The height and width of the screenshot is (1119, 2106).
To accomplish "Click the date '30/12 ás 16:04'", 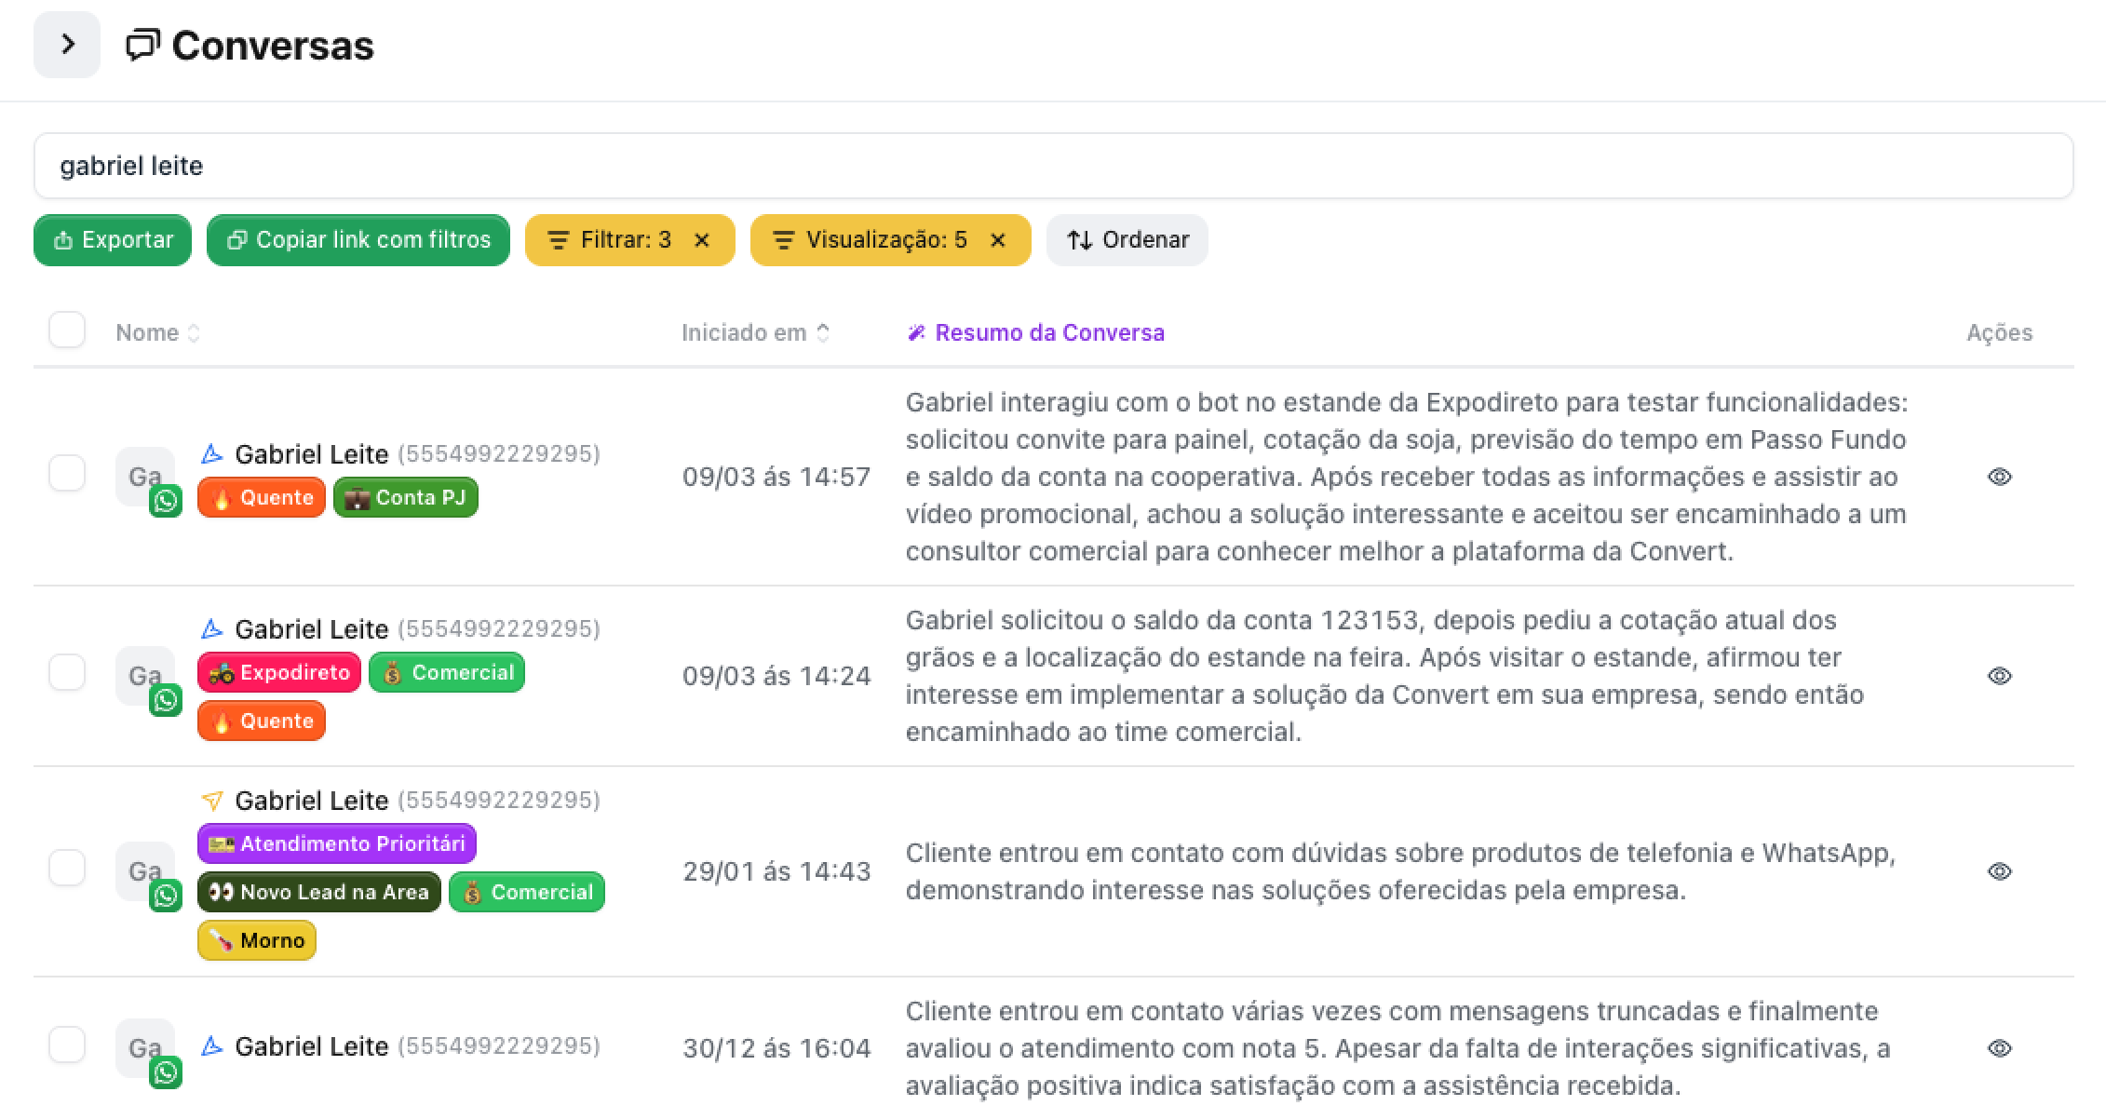I will coord(776,1048).
